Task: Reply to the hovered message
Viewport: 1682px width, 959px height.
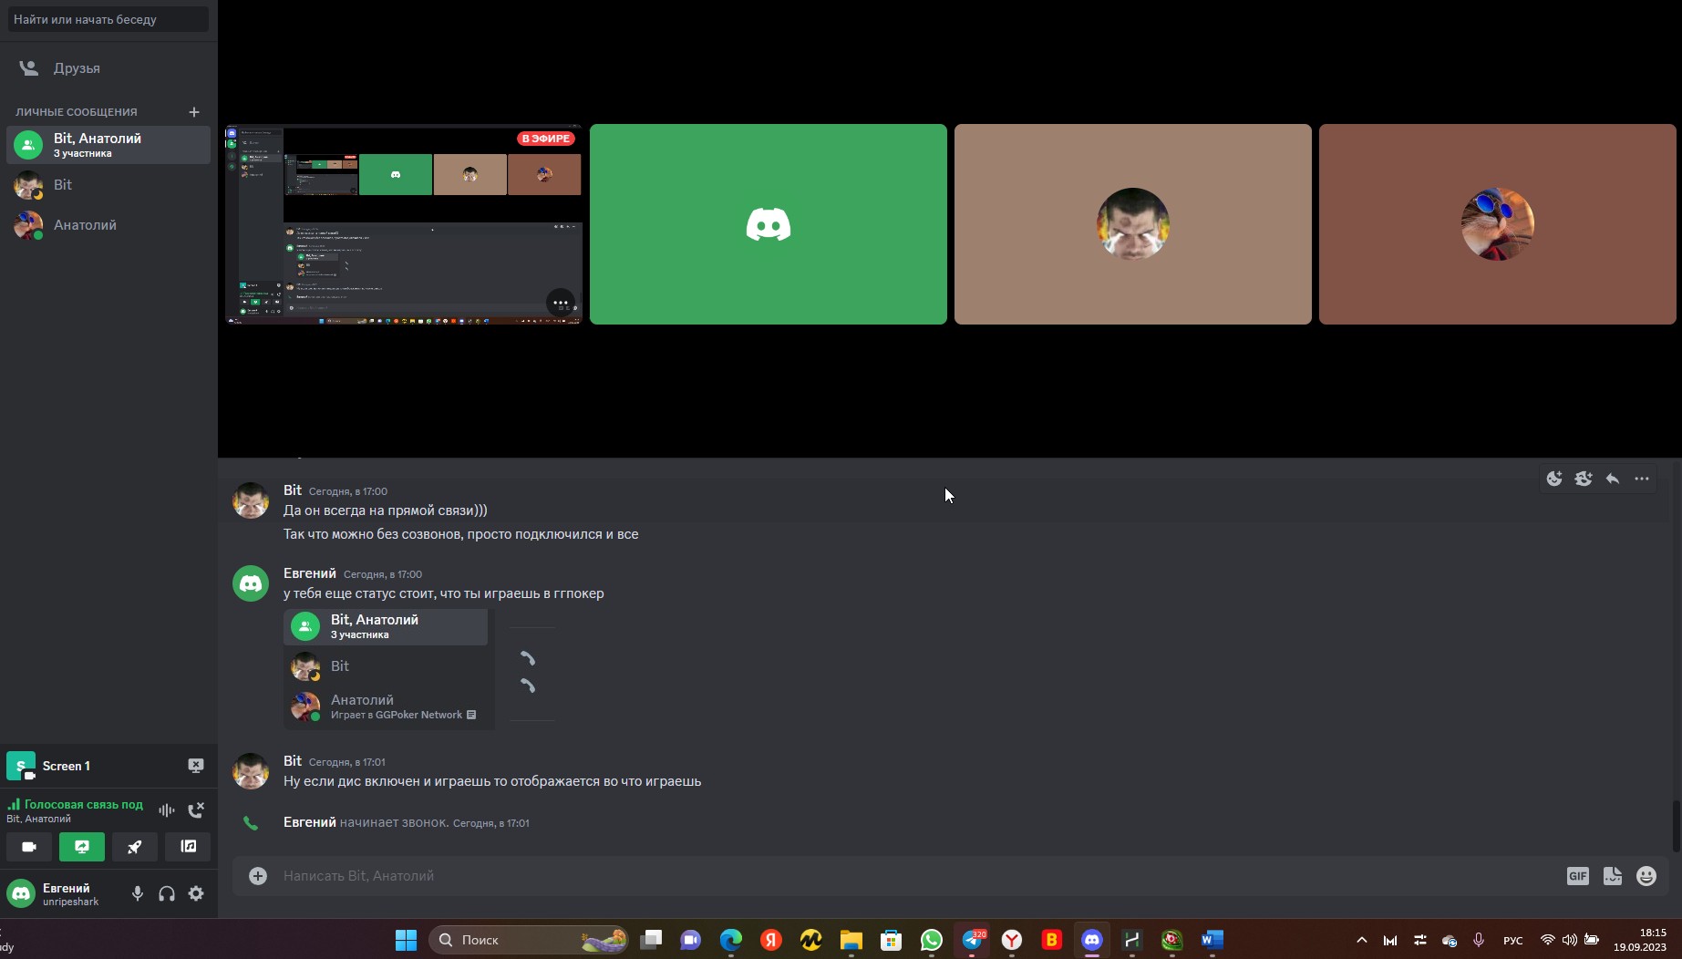Action: (1613, 479)
